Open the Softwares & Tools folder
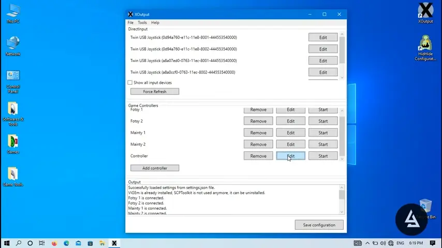 pyautogui.click(x=13, y=114)
